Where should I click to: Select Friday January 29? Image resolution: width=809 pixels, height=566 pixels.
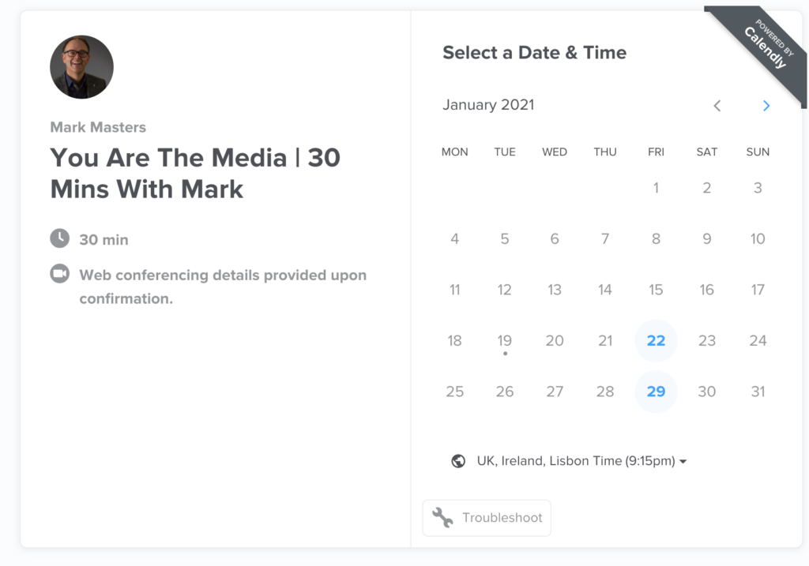click(656, 392)
